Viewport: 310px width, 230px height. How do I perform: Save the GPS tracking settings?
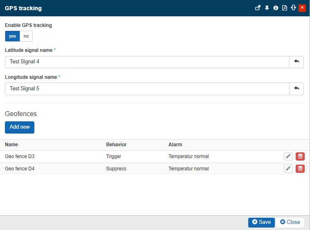(261, 222)
